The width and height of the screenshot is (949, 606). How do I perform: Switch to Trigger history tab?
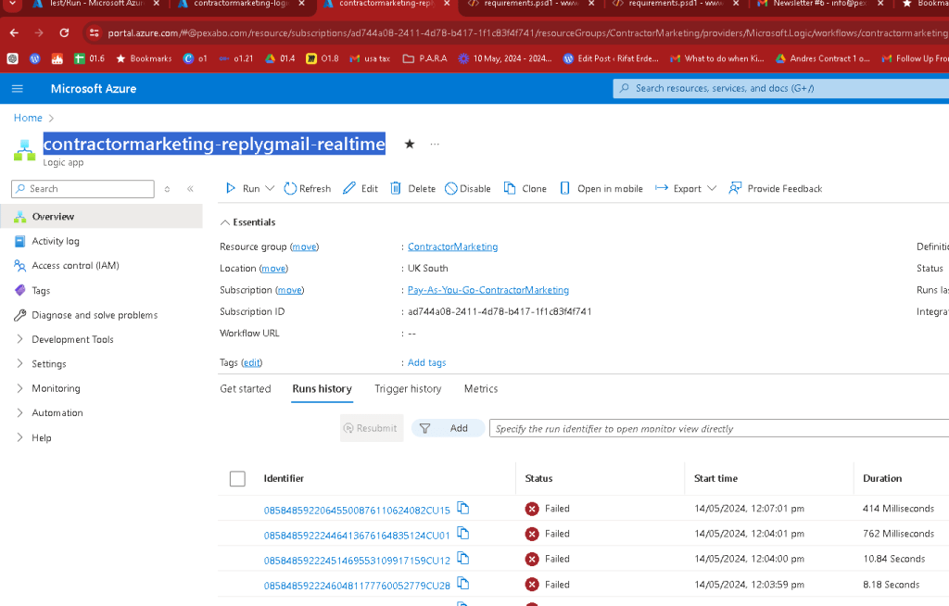pyautogui.click(x=408, y=388)
